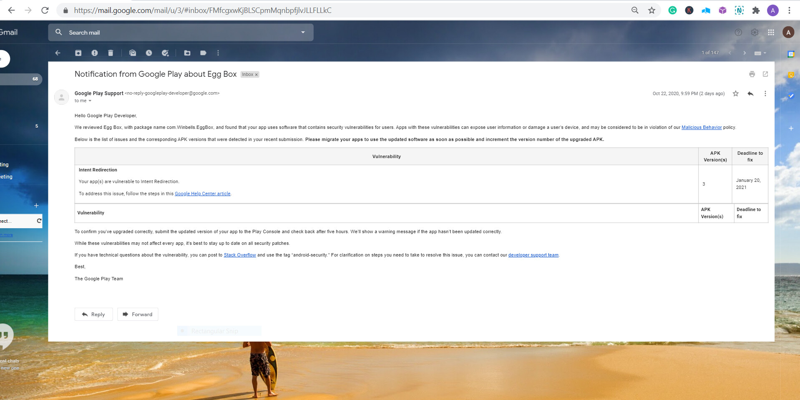
Task: Open message More menu beside reply arrow
Action: pos(765,94)
